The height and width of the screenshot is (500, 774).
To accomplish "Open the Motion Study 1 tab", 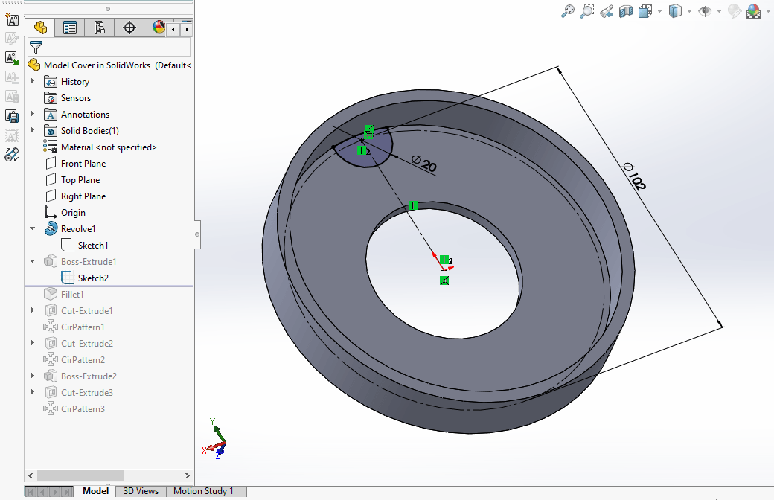I will point(203,491).
